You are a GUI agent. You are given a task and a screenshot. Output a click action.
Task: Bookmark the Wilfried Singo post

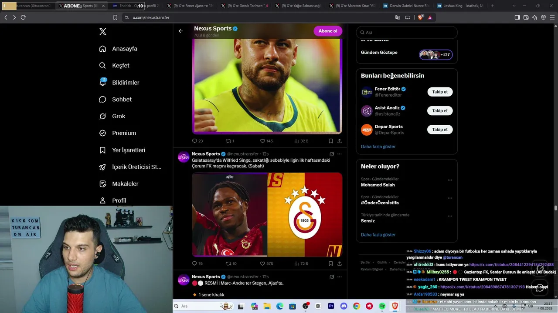(331, 263)
